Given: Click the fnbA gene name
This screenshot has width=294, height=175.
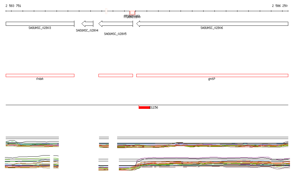Looking at the screenshot, I should (x=40, y=79).
